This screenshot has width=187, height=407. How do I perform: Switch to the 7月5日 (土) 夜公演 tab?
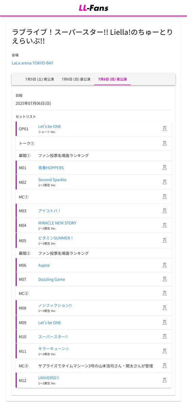pyautogui.click(x=39, y=79)
